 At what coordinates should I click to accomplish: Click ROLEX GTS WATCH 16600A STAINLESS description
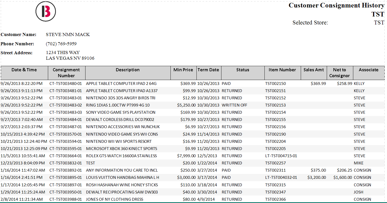[x=122, y=156]
